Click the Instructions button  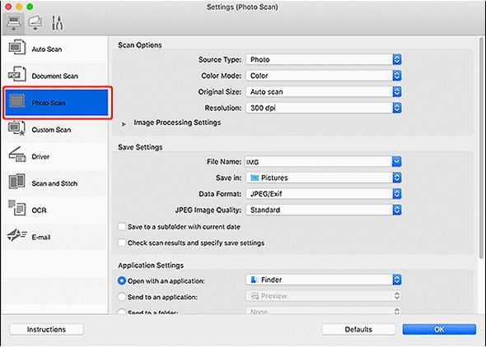46,330
